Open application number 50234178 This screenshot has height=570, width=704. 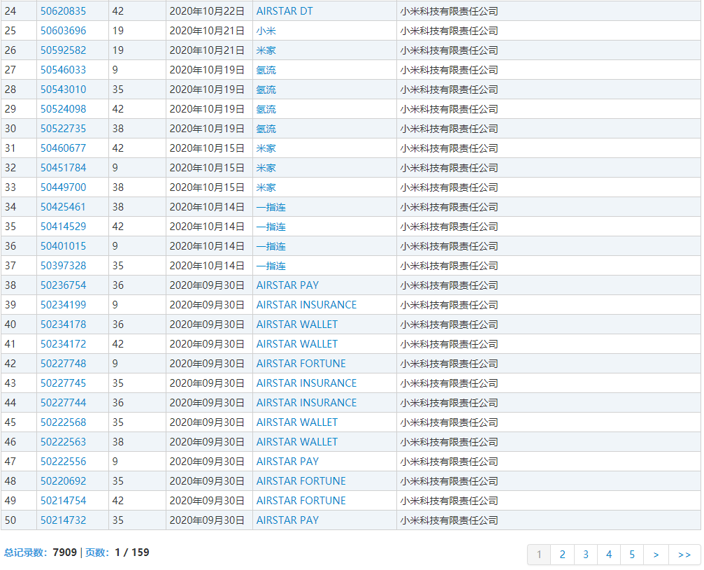[64, 325]
